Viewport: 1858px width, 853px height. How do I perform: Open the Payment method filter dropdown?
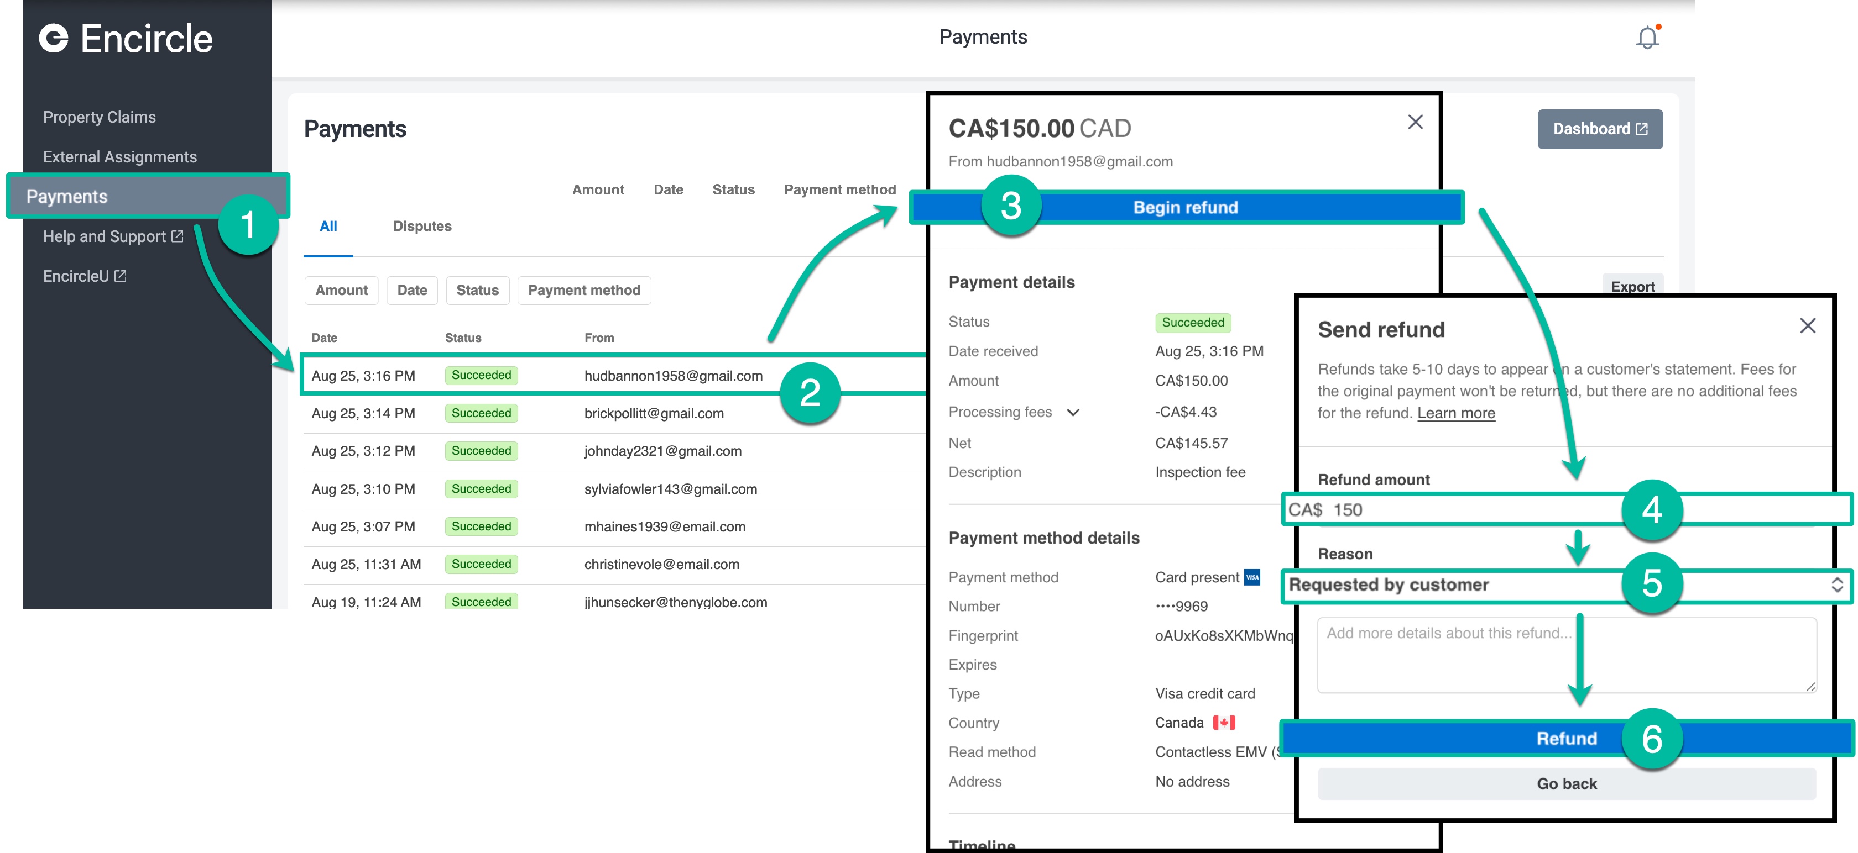tap(583, 291)
